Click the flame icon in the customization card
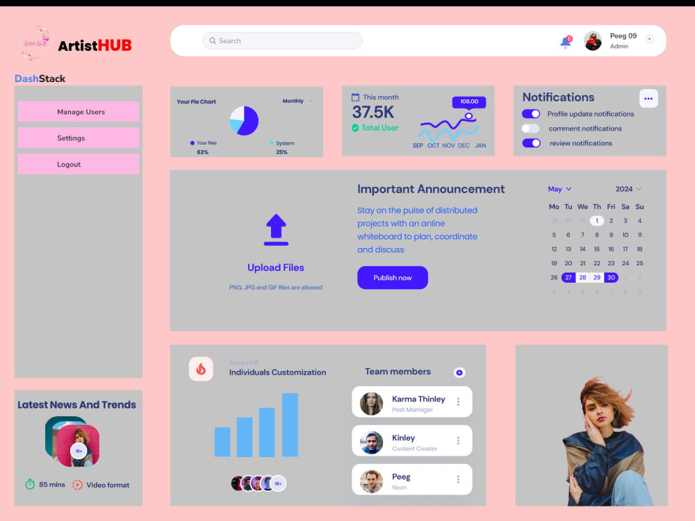Screen dimensions: 695x521 (x=201, y=369)
